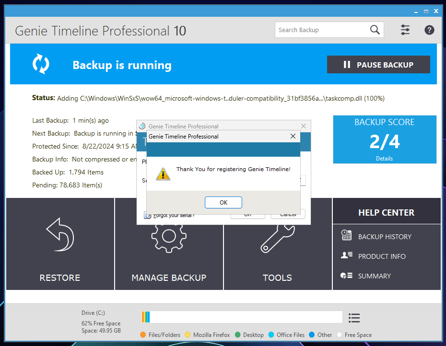Viewport: 446px width, 346px height.
Task: Open the settings sliders icon
Action: [405, 30]
